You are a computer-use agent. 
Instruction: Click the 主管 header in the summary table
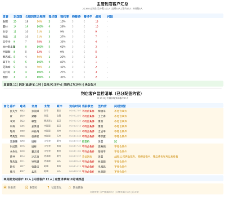5,16
